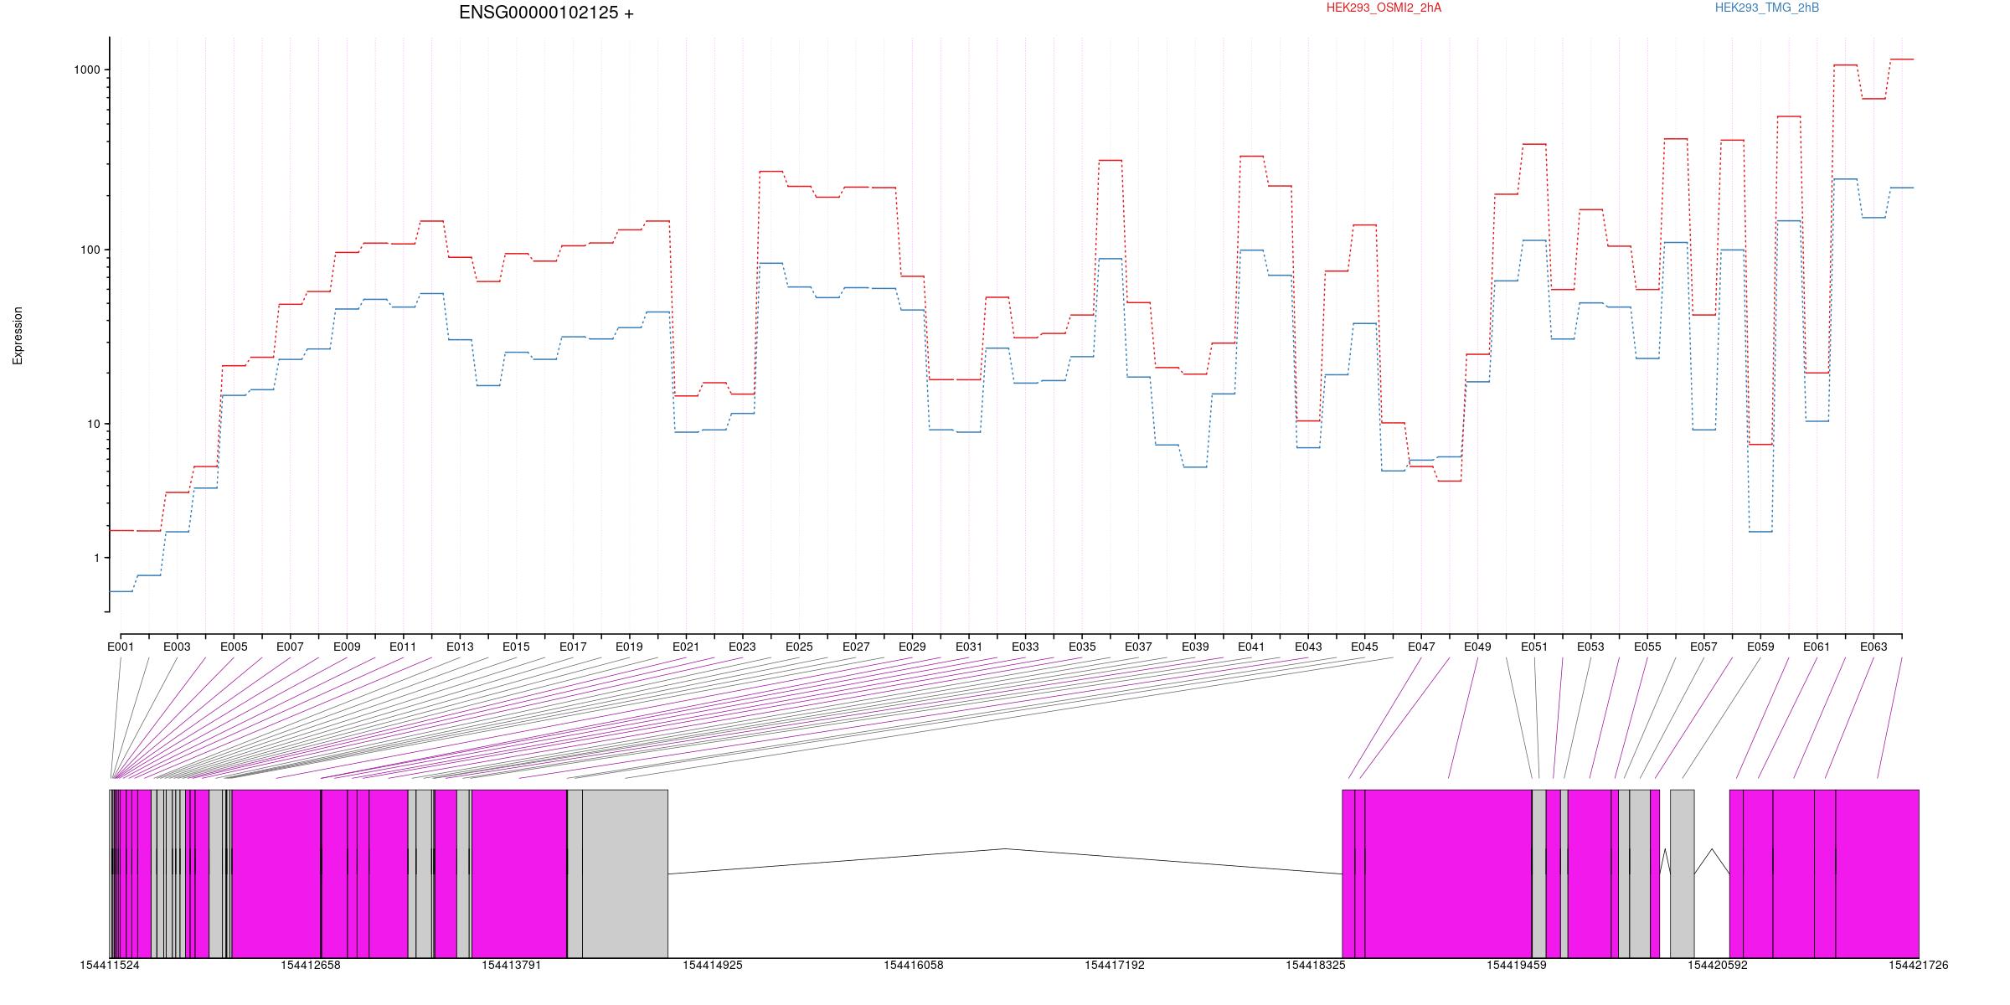Select exon bin label E021
The image size is (2010, 1005).
(x=686, y=647)
